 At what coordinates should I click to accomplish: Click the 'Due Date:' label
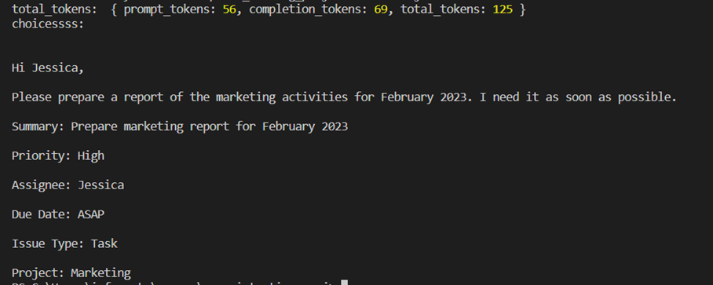click(42, 214)
